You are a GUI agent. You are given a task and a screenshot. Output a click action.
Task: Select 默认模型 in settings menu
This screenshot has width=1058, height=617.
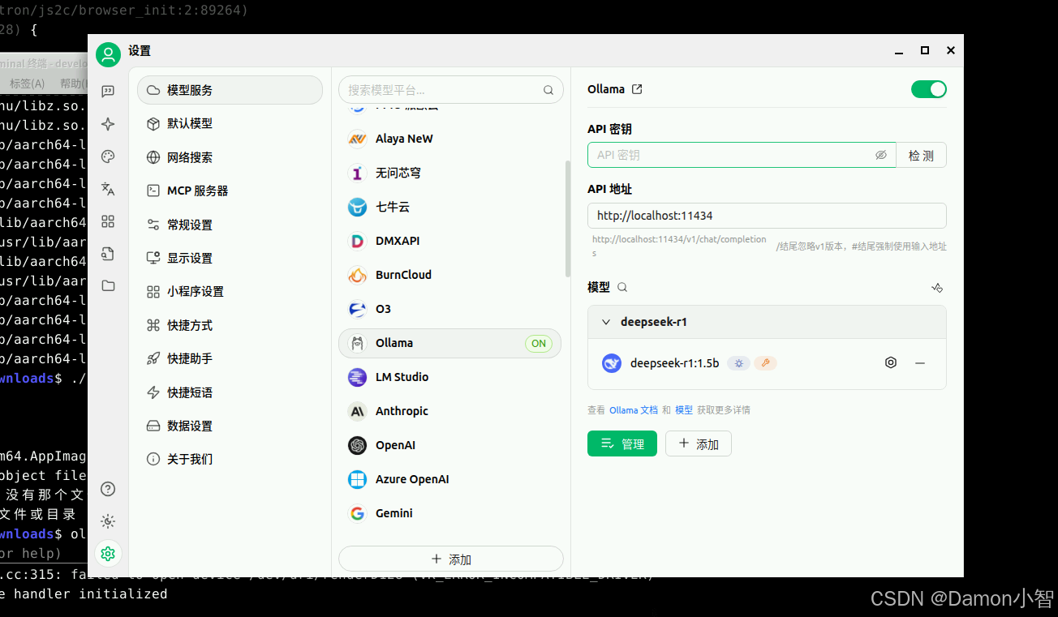click(x=230, y=123)
